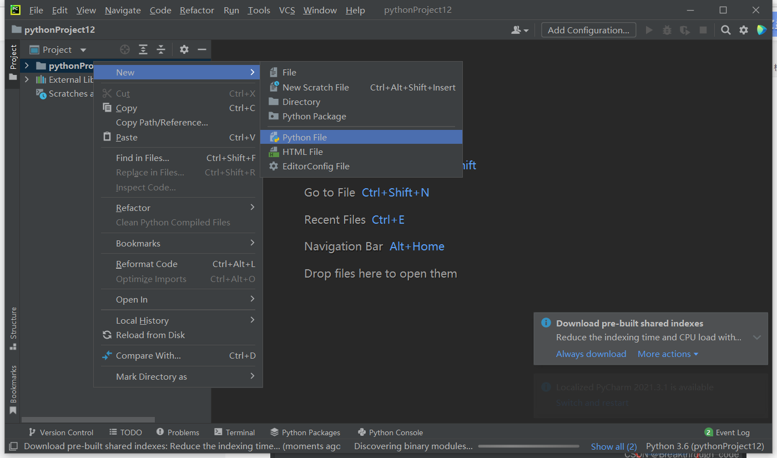Open TODO tool window
The width and height of the screenshot is (777, 458).
pyautogui.click(x=125, y=432)
